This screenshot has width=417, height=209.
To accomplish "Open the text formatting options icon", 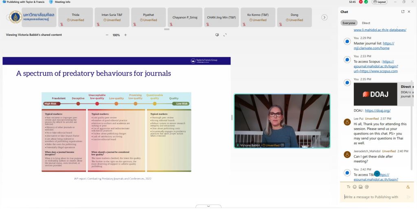I will pos(349,187).
